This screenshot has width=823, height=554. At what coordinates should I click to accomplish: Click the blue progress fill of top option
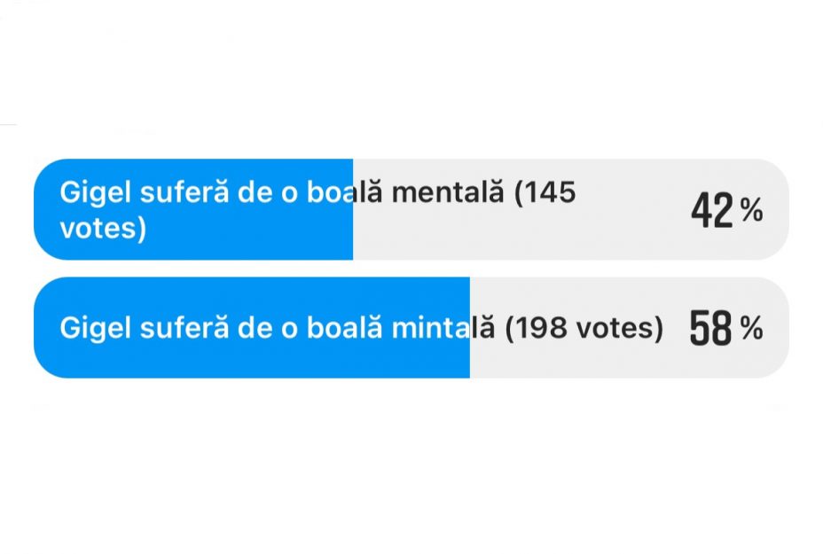point(195,208)
